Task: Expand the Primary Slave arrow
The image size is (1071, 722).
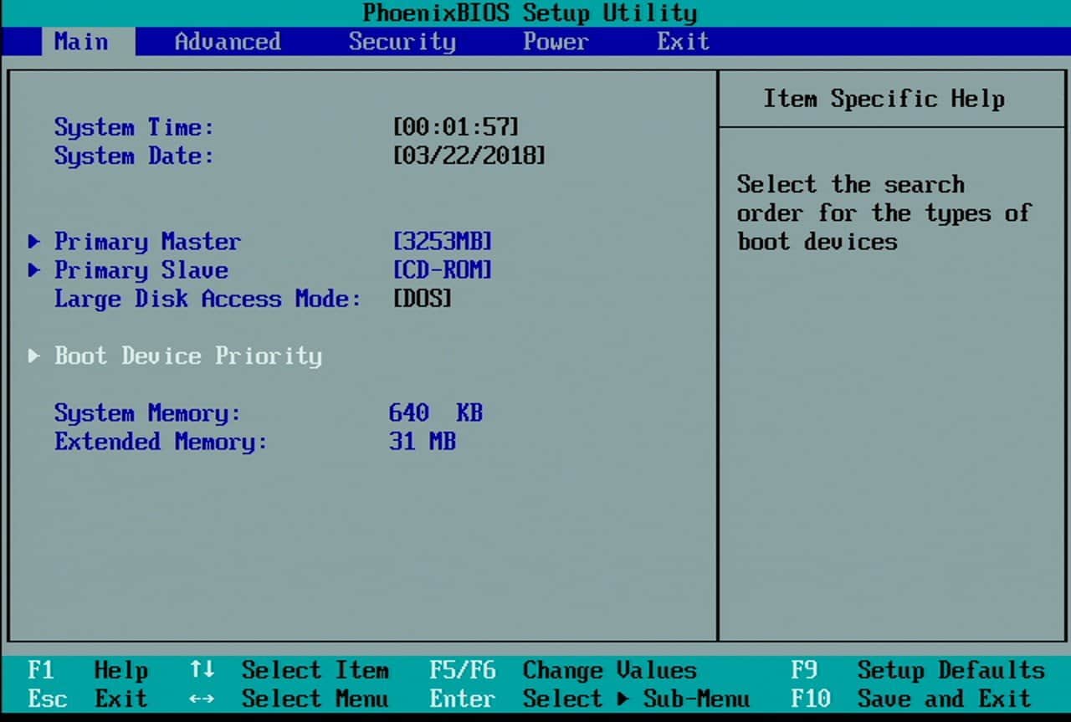Action: pos(34,270)
